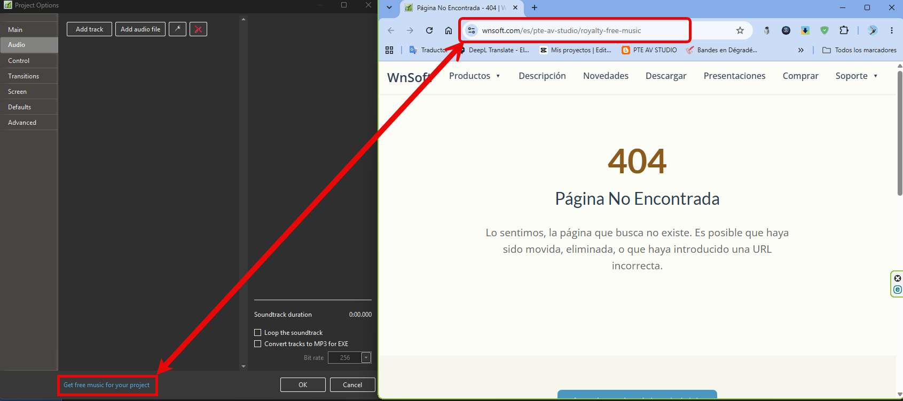Click the green shield extension icon
This screenshot has height=401, width=903.
pos(825,30)
